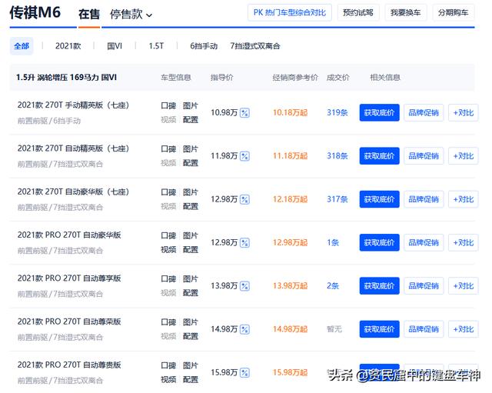
Task: Click 获取底价 for PRO 270T 自动尊享版
Action: pos(379,286)
